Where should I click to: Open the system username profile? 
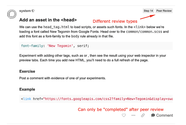coord(25,11)
